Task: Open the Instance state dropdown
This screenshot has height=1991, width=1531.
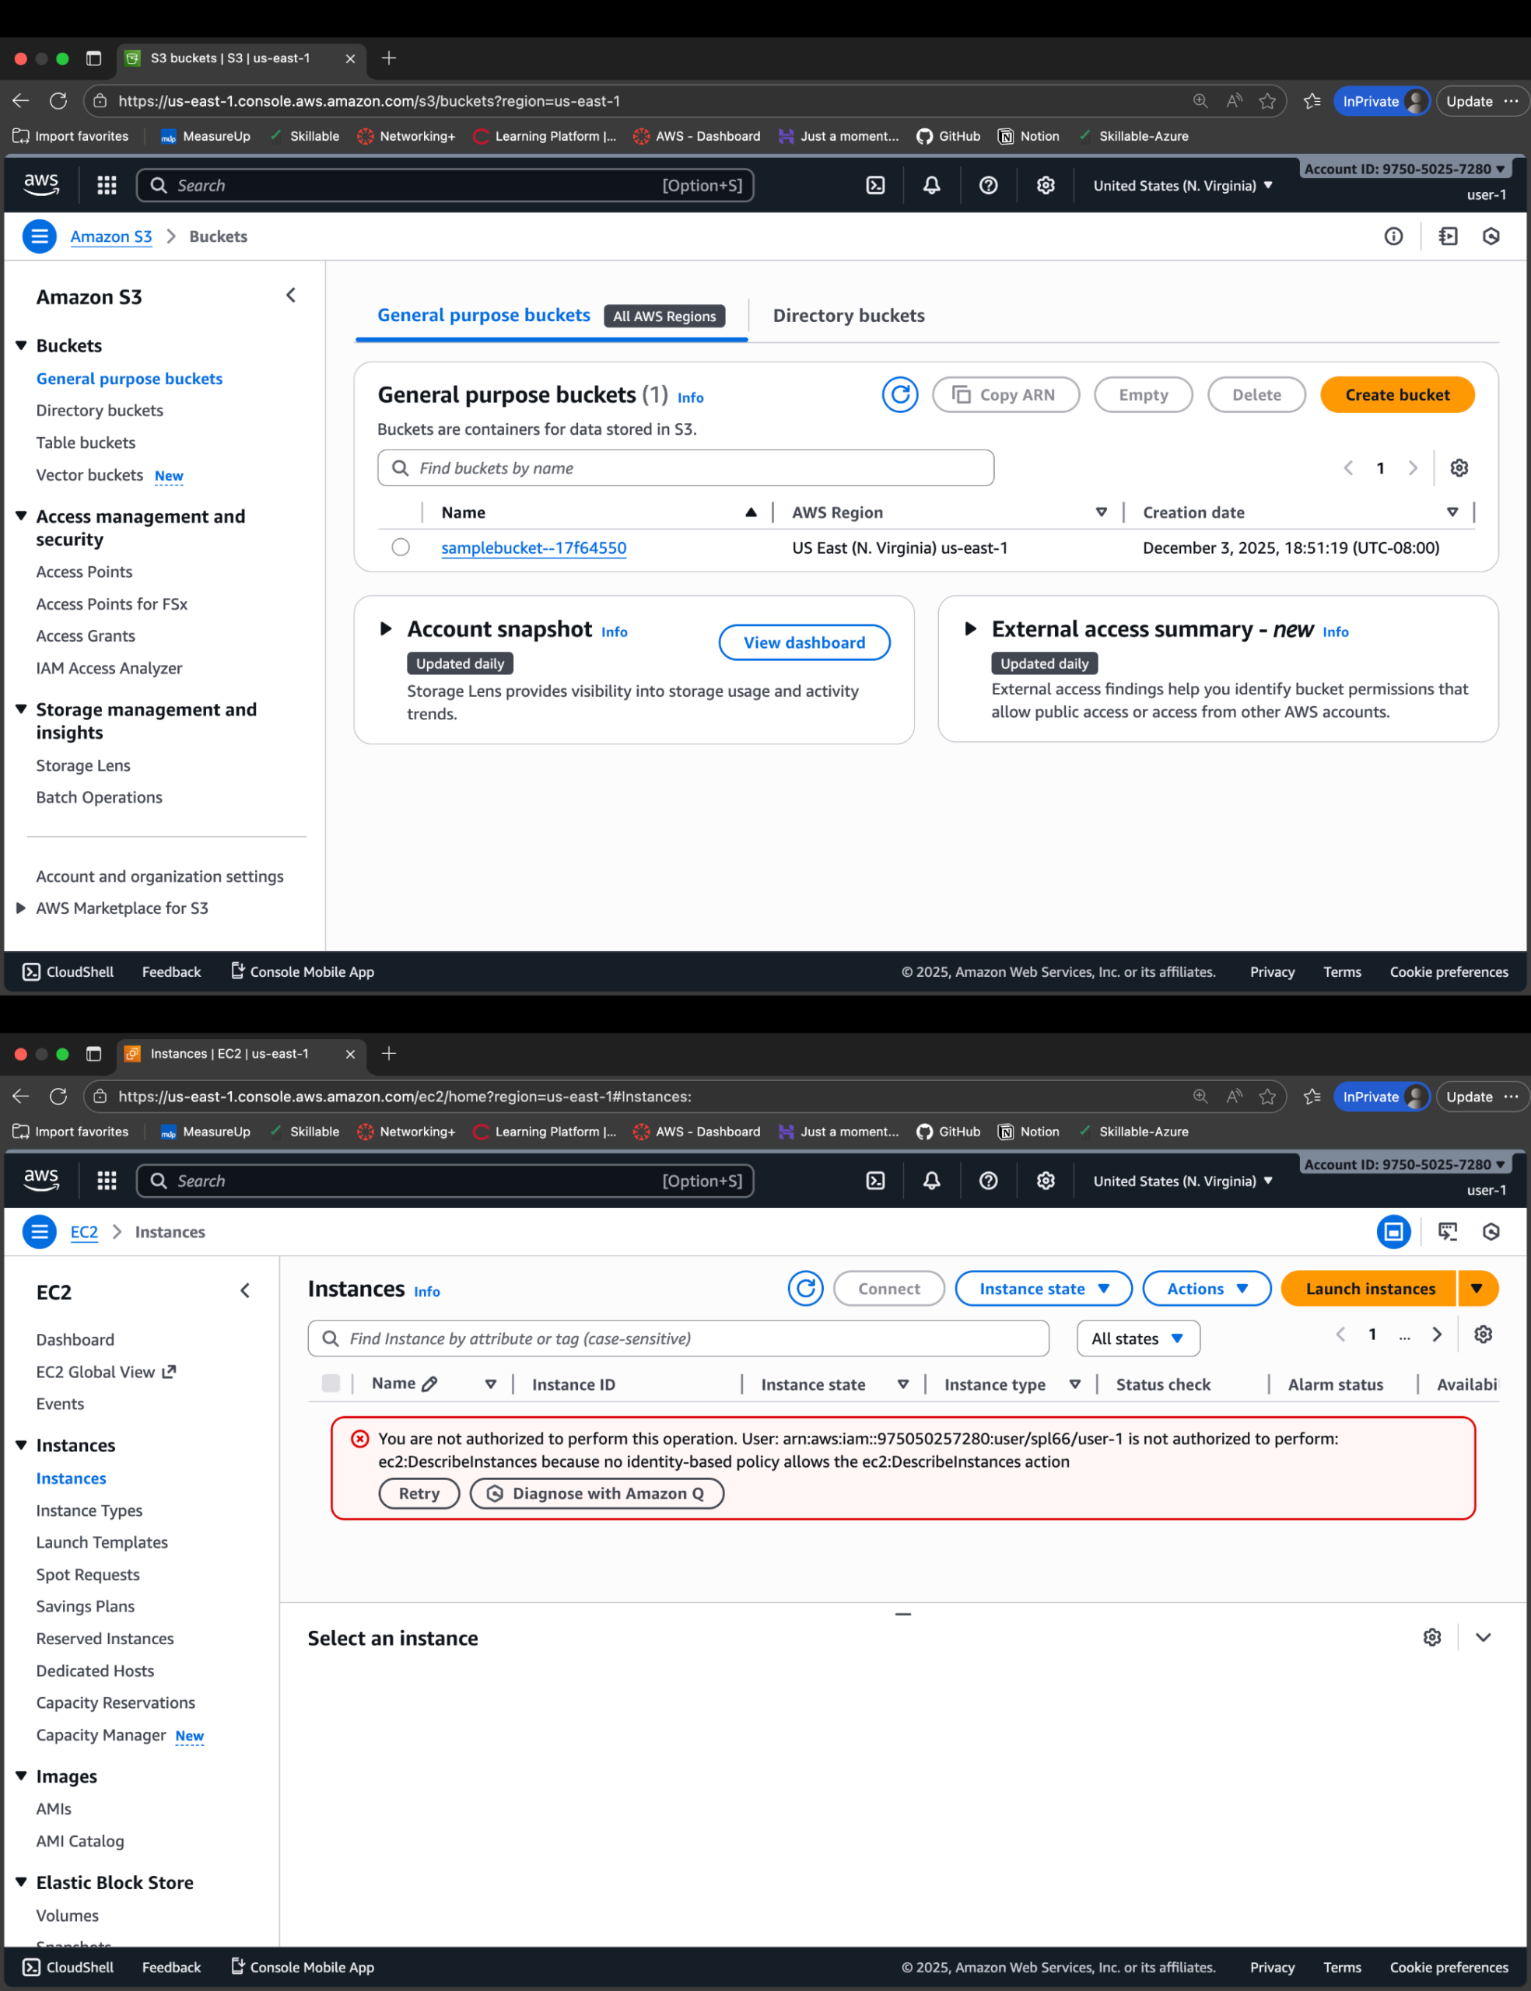Action: (x=1042, y=1288)
